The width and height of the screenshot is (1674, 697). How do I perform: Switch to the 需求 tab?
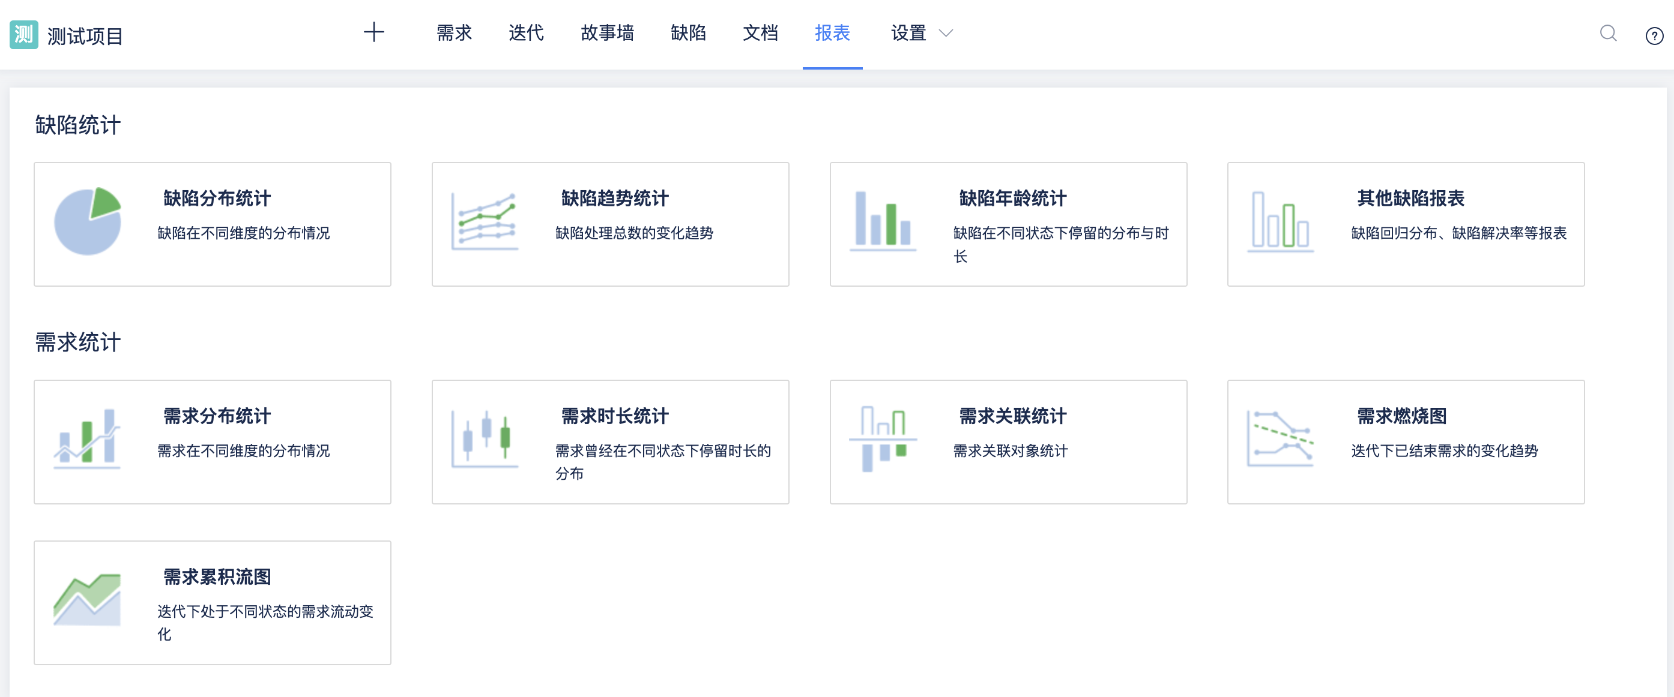click(x=453, y=33)
